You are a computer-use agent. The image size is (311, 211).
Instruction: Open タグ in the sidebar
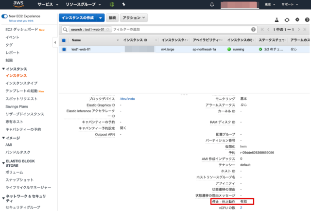point(9,45)
